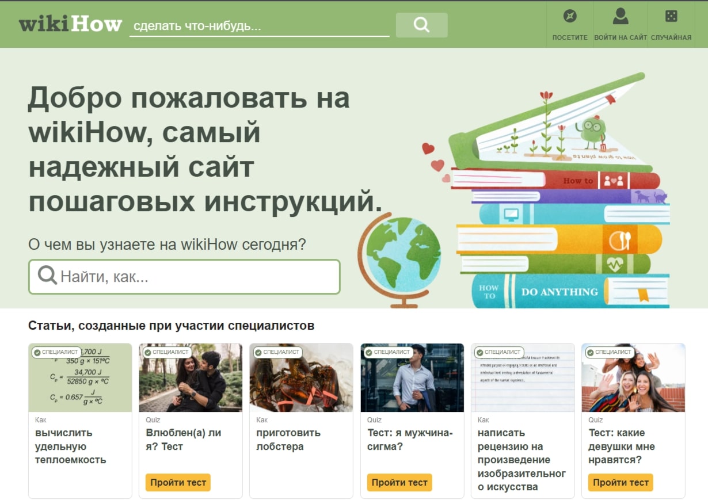
Task: Click the man in shirt thumbnail
Action: (x=412, y=378)
